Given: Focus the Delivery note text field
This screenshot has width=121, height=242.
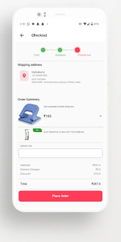Looking at the screenshot, I should (60, 153).
